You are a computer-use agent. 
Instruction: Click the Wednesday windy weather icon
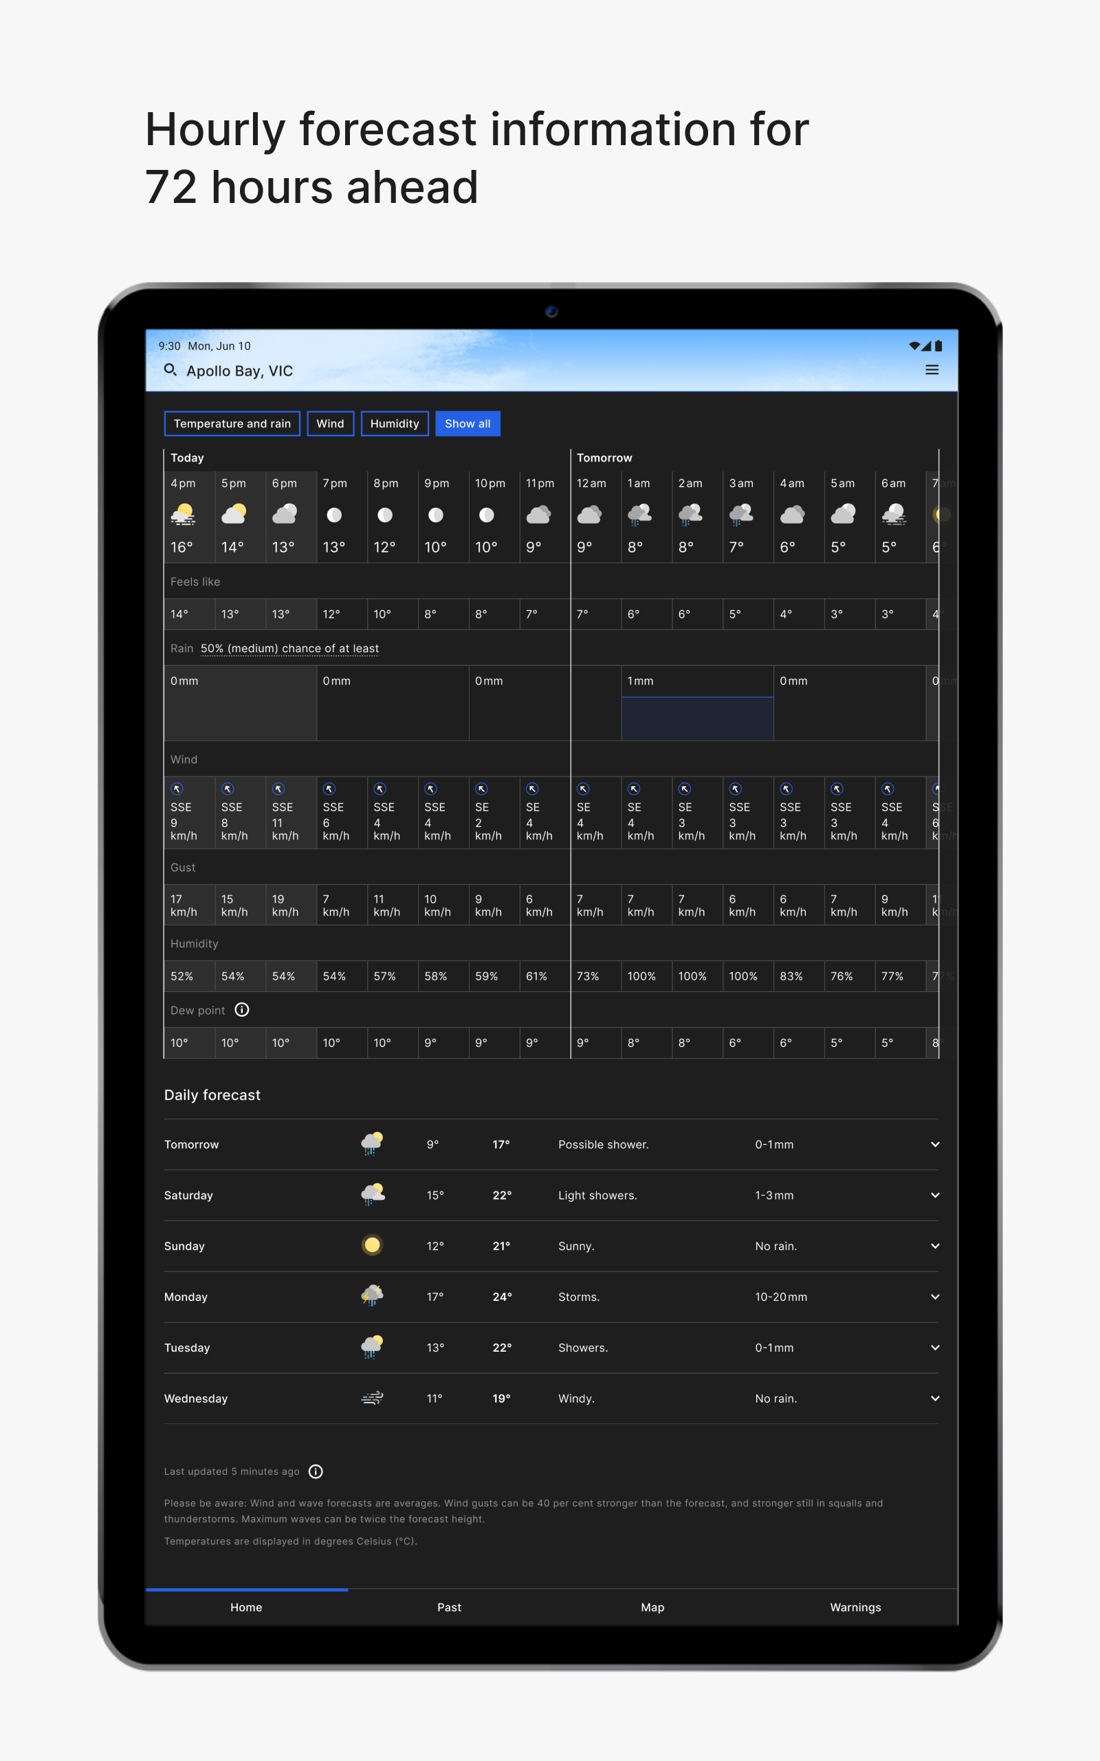coord(372,1398)
